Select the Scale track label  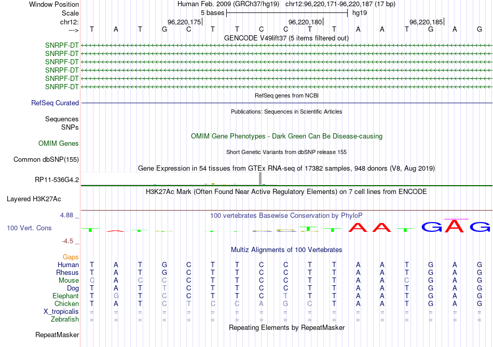pyautogui.click(x=70, y=13)
